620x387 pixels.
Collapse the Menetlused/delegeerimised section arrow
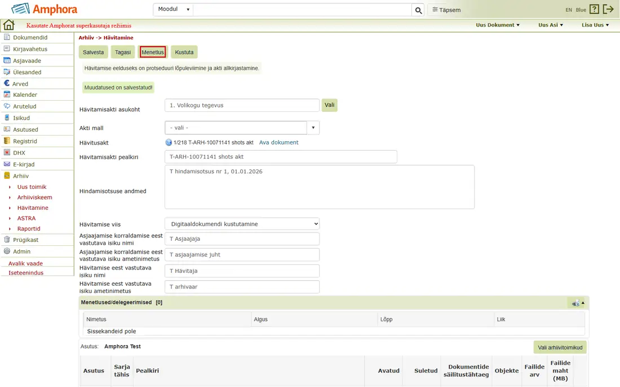pyautogui.click(x=583, y=303)
